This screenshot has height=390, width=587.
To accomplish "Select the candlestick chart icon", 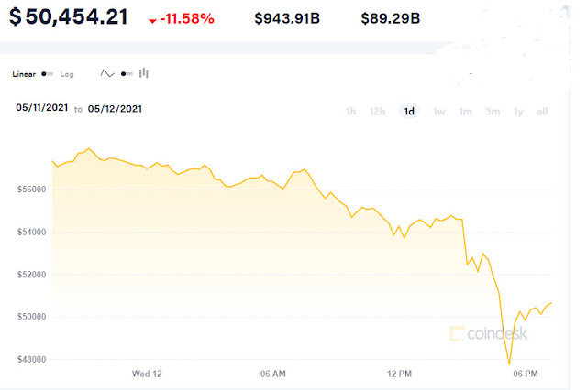I will (x=144, y=73).
